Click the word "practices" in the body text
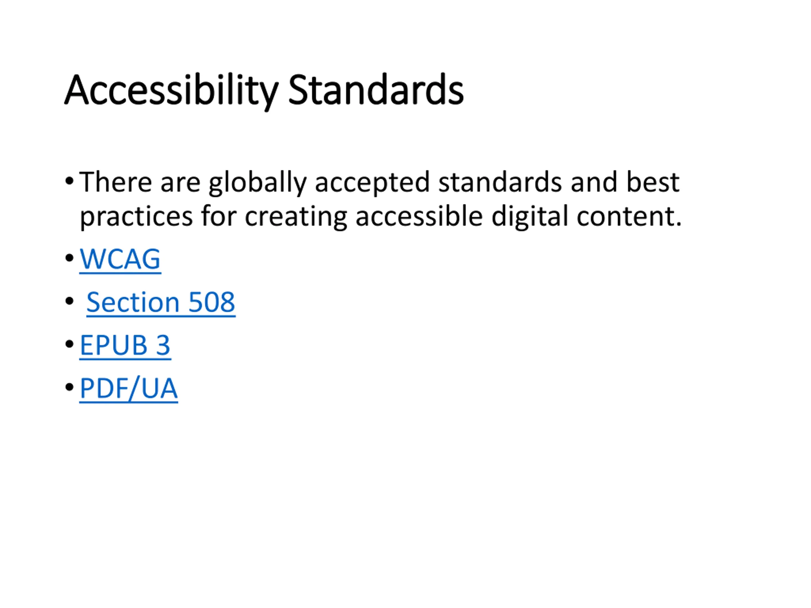 (136, 216)
